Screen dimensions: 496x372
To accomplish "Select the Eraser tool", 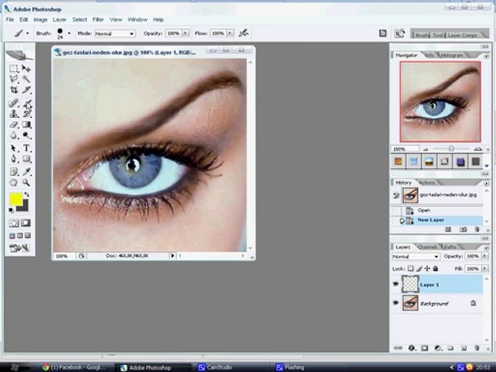I will [x=13, y=125].
